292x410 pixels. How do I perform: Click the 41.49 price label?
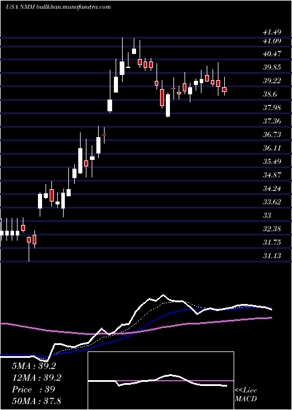[x=272, y=32]
